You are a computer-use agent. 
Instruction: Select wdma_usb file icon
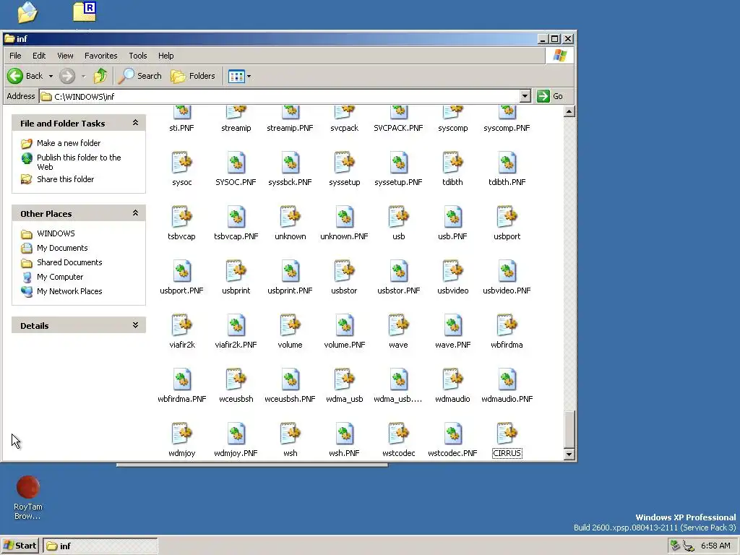click(344, 380)
